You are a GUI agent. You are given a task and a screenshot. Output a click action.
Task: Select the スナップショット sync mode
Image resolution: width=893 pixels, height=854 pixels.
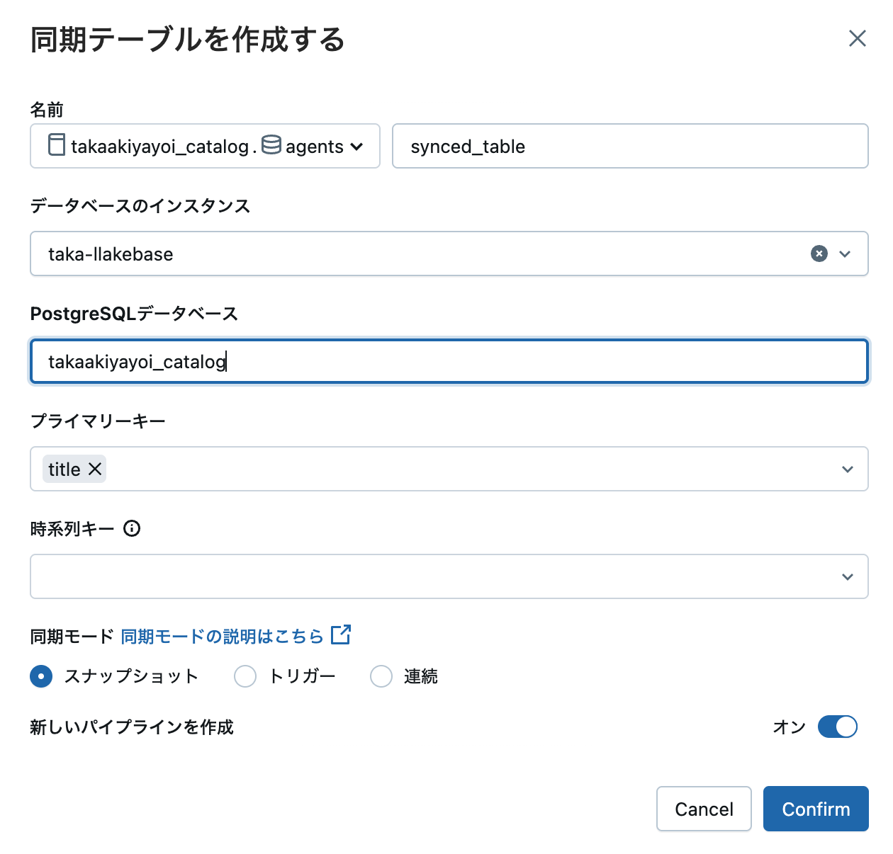41,676
